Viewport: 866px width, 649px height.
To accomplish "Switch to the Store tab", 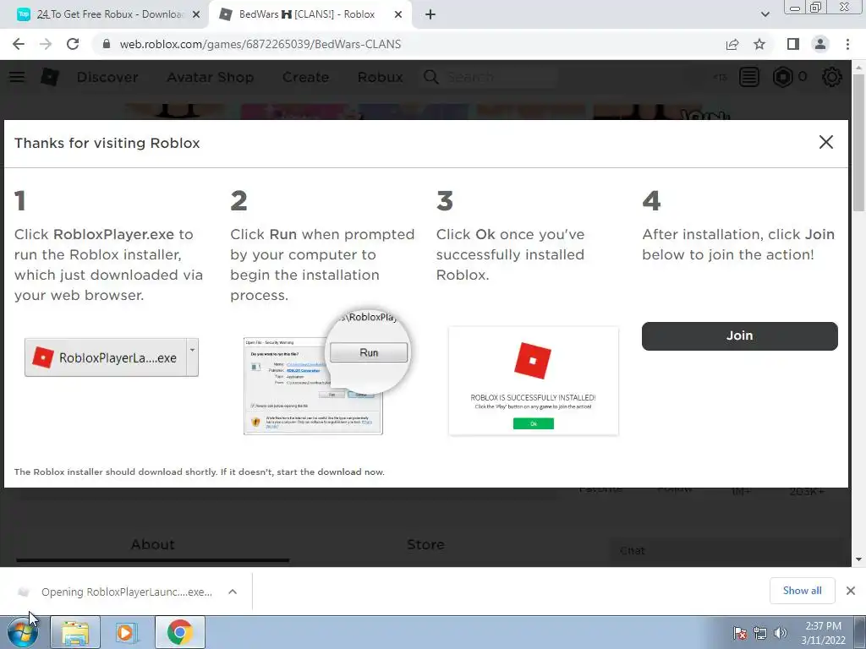I will tap(425, 545).
